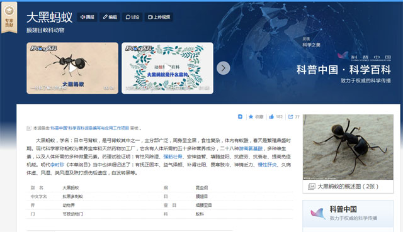Open the 讨论 discussion button
This screenshot has width=403, height=232.
point(132,17)
